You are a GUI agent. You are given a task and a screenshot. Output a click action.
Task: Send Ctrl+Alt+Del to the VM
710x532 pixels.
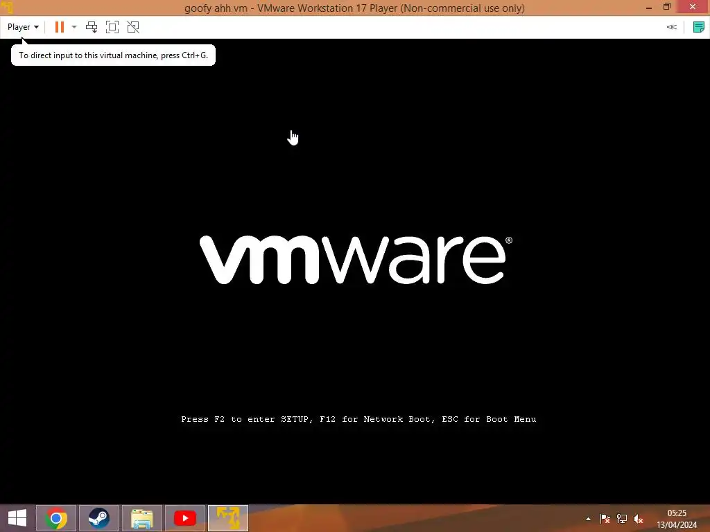click(x=92, y=27)
